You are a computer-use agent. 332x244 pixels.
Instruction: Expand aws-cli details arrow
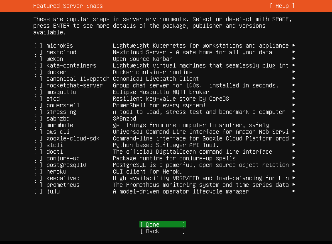click(294, 131)
